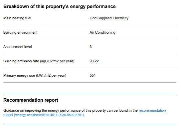The height and width of the screenshot is (128, 181).
Task: Click the word 'Electricity' in fuel value
Action: click(120, 18)
